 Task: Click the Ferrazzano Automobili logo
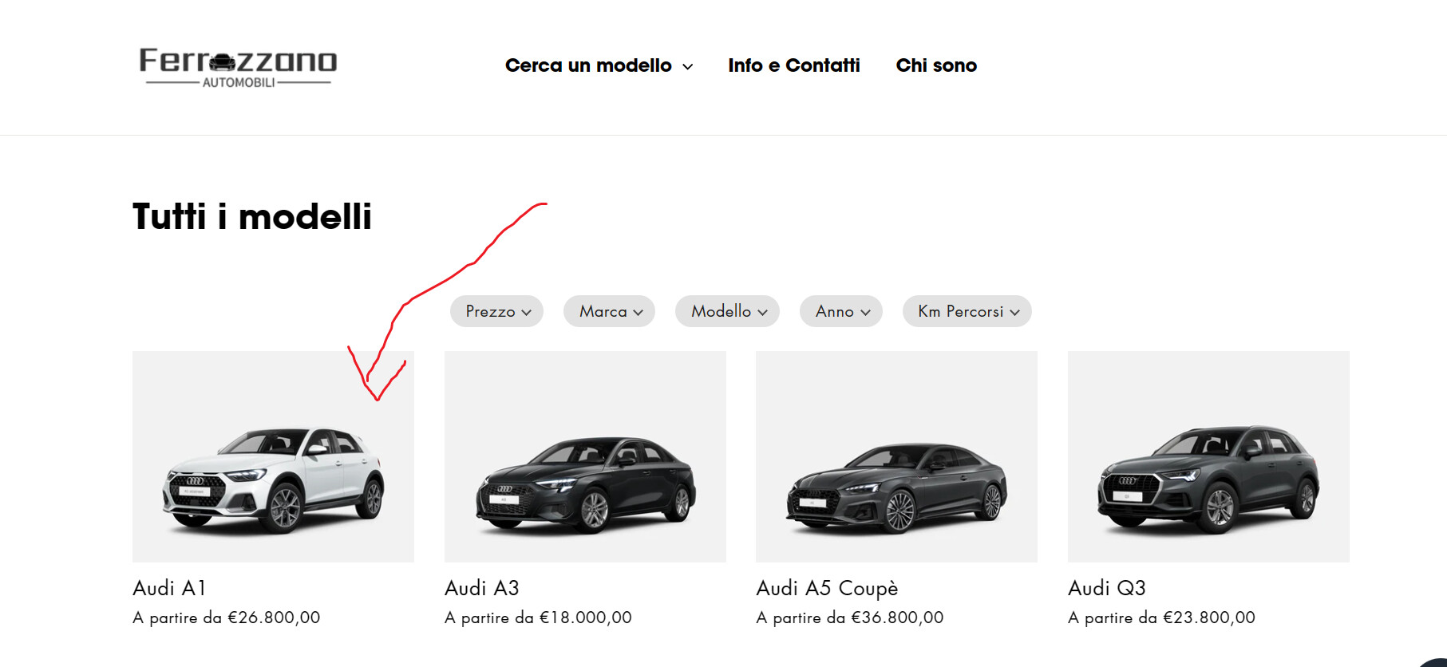(x=238, y=67)
